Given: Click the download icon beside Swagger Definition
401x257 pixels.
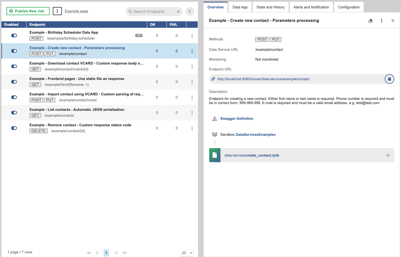Looking at the screenshot, I should pos(215,119).
